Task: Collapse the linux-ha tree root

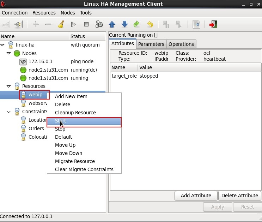Action: coord(2,45)
